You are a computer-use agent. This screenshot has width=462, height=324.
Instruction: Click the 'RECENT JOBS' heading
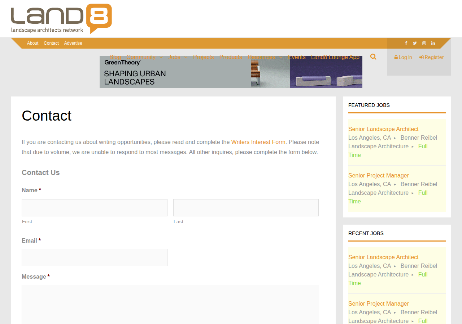[366, 233]
